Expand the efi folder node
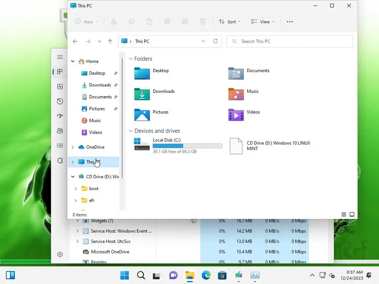The height and width of the screenshot is (284, 379). [76, 200]
